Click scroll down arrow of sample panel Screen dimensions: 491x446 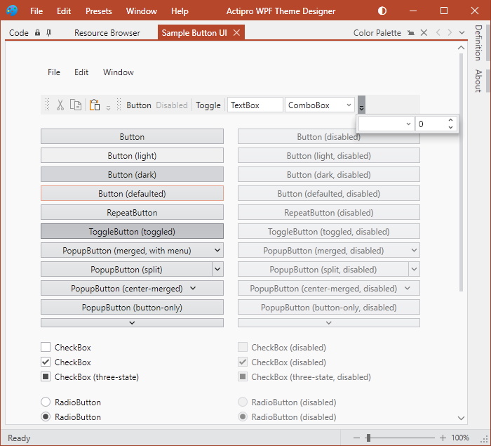(x=461, y=418)
